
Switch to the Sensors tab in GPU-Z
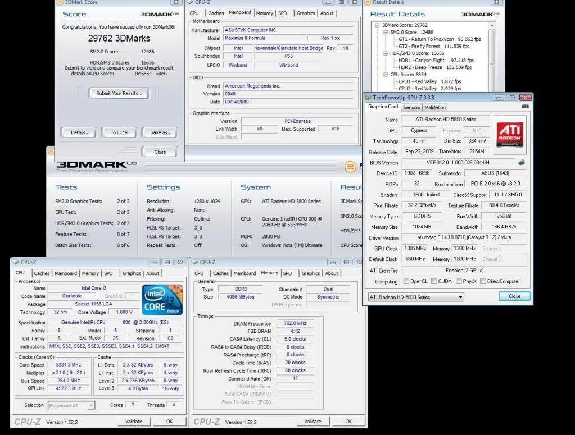click(411, 107)
